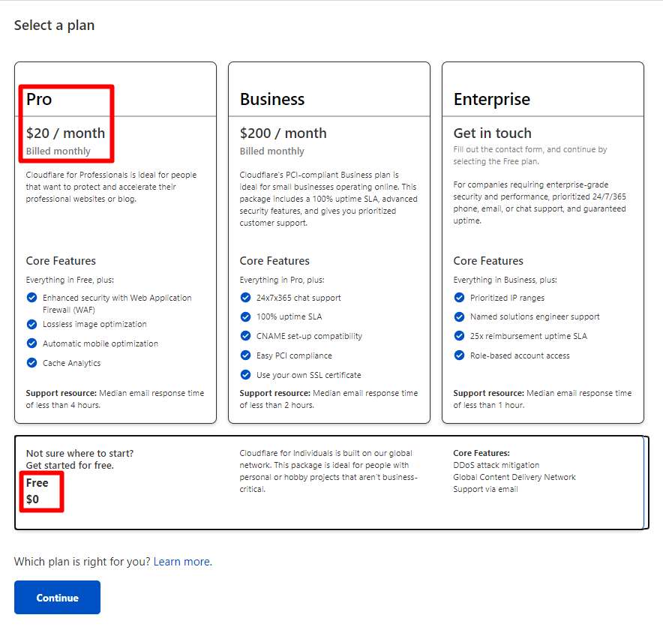The height and width of the screenshot is (627, 663).
Task: Click "Billed monthly" under the Business price
Action: (272, 151)
